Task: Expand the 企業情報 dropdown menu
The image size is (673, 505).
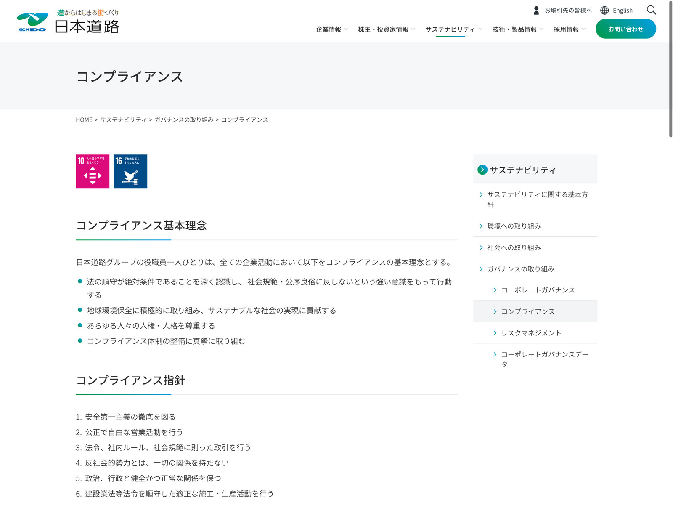Action: pos(331,29)
